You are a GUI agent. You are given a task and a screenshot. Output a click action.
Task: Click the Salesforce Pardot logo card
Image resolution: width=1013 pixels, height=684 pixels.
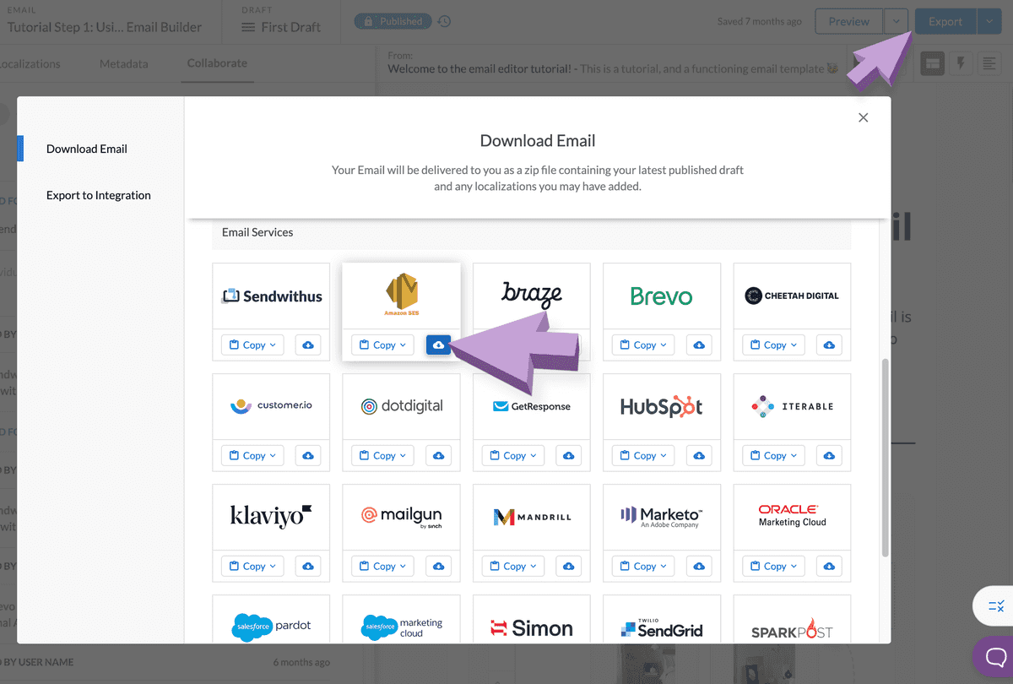pos(271,620)
